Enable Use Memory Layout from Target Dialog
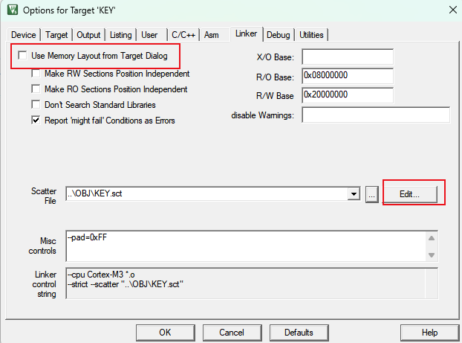 click(x=22, y=56)
